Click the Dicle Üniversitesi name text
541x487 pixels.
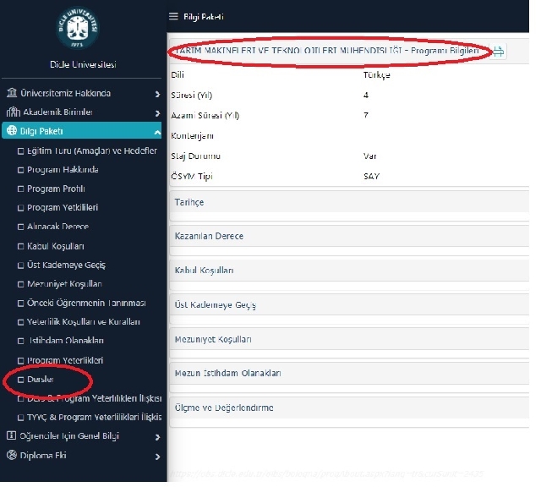click(83, 64)
